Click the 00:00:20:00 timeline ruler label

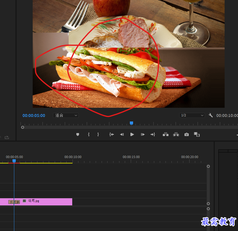click(190, 157)
